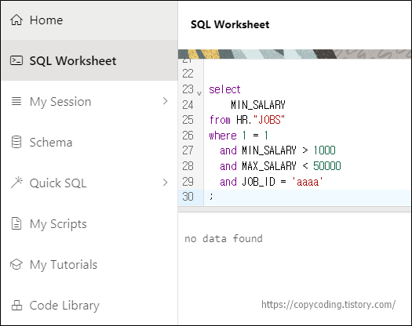The image size is (412, 326).
Task: Click the value 50000 on line 28
Action: 327,166
